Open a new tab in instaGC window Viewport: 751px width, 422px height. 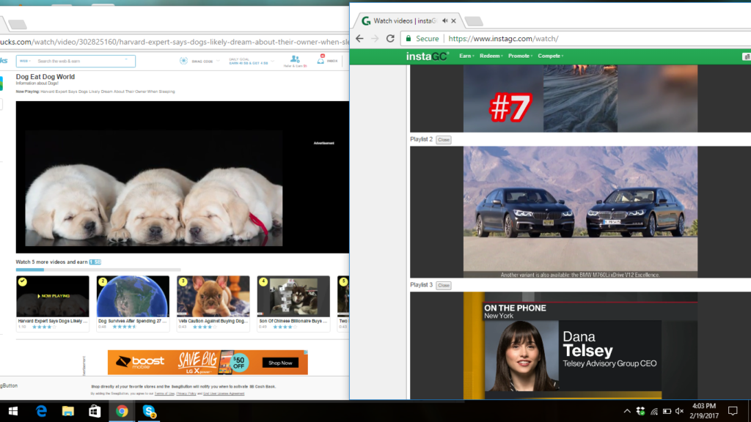click(x=473, y=21)
